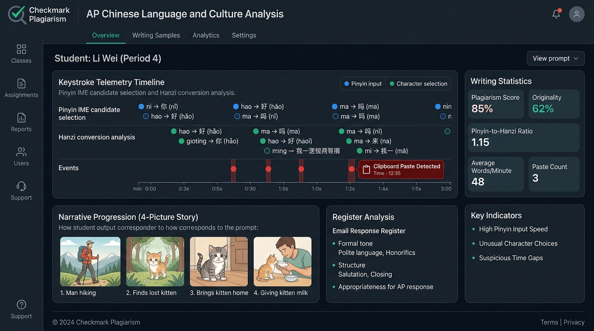Select the "mi → 我一 (mà)" conversion event
The width and height of the screenshot is (594, 331).
pyautogui.click(x=382, y=151)
